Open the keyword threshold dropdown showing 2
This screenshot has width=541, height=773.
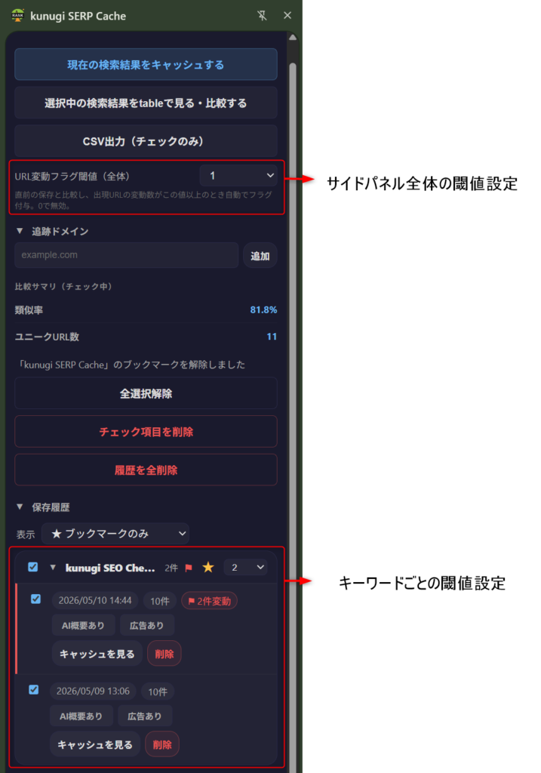pyautogui.click(x=246, y=568)
